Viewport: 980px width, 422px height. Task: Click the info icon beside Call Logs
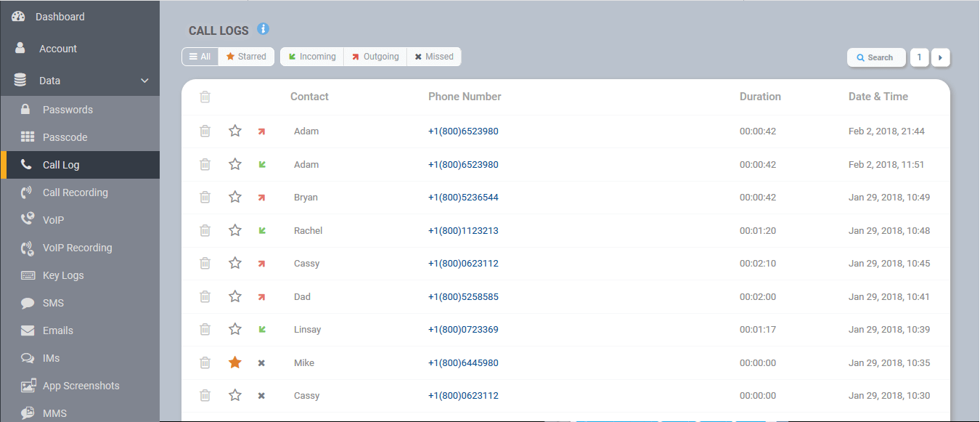(264, 29)
